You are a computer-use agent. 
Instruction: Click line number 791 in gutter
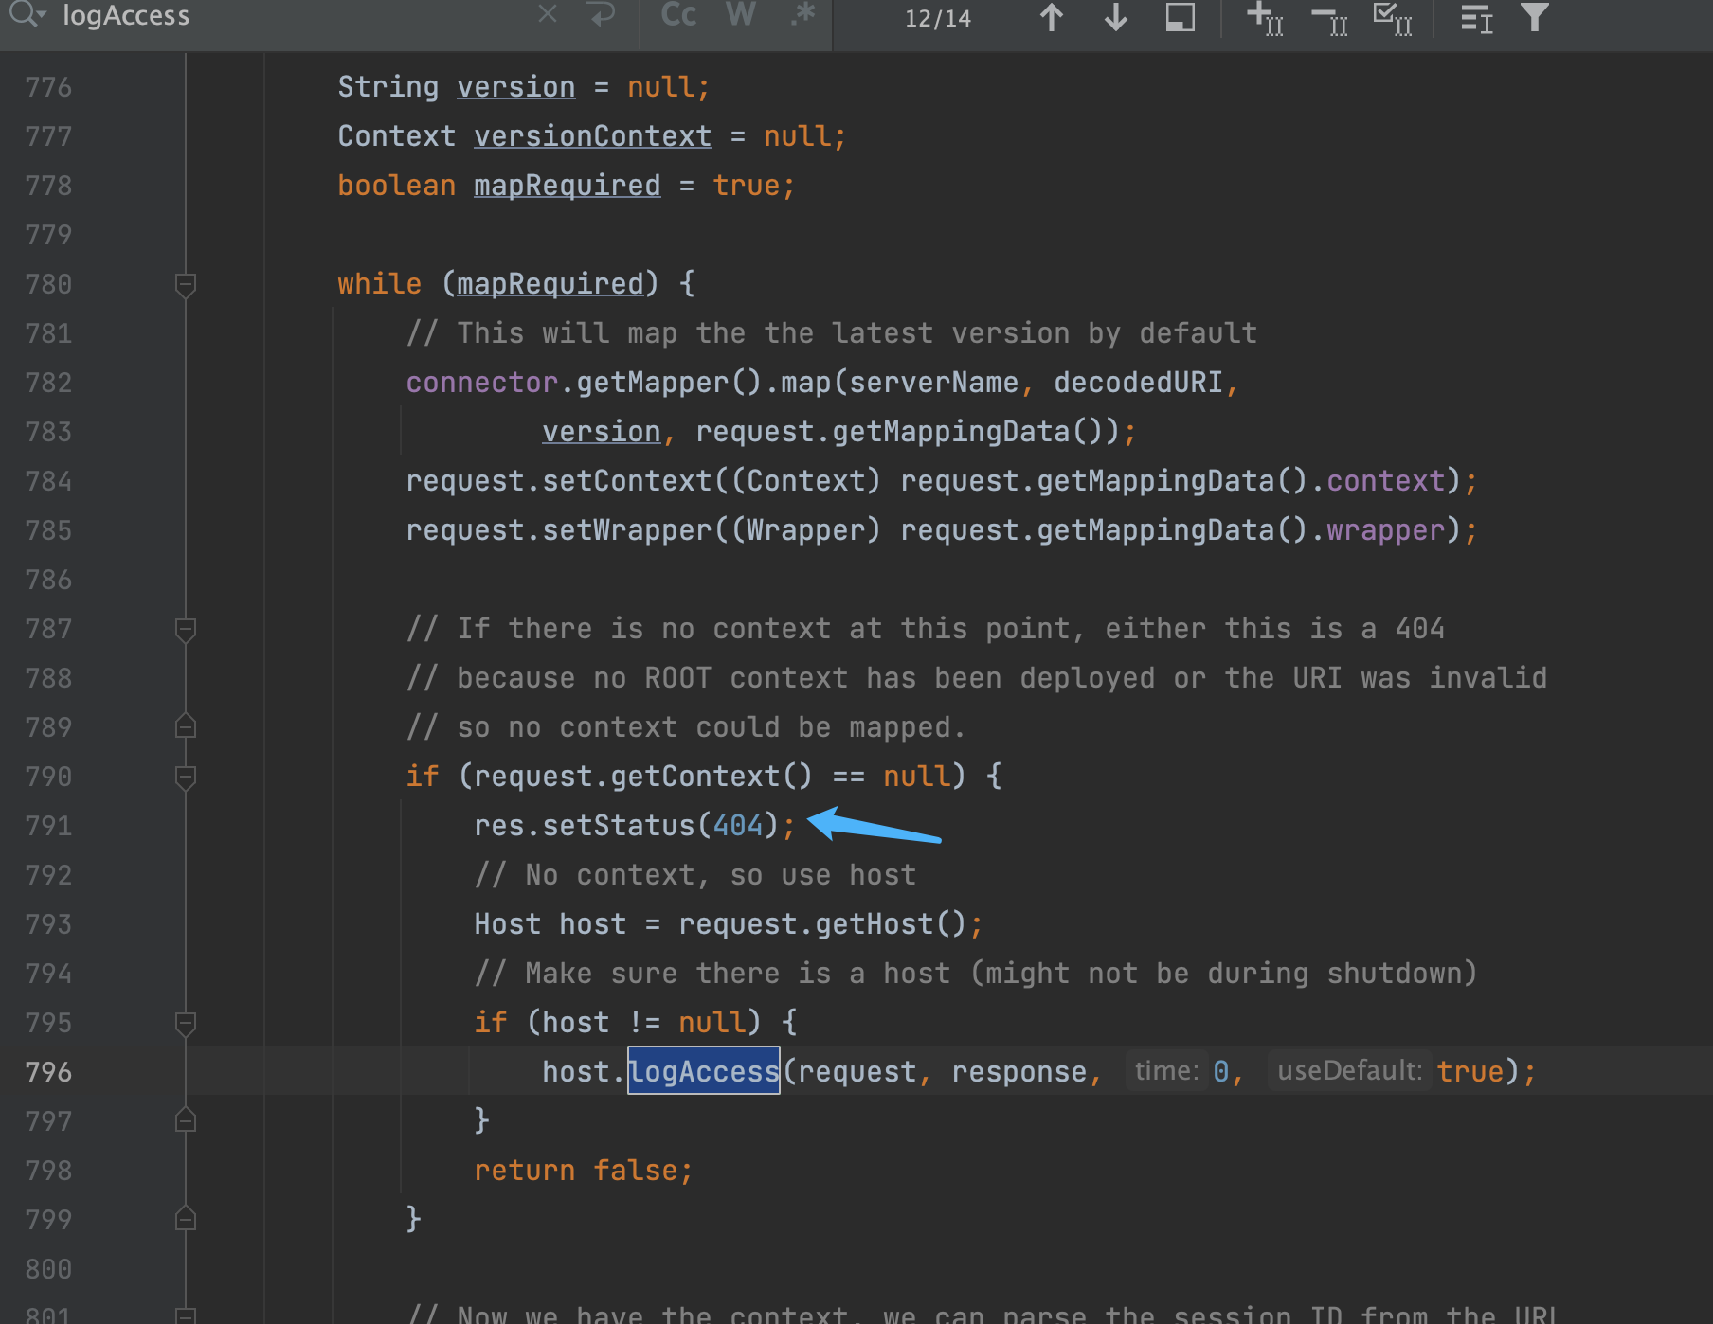48,826
